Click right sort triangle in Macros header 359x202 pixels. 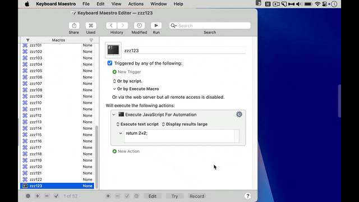[x=91, y=40]
